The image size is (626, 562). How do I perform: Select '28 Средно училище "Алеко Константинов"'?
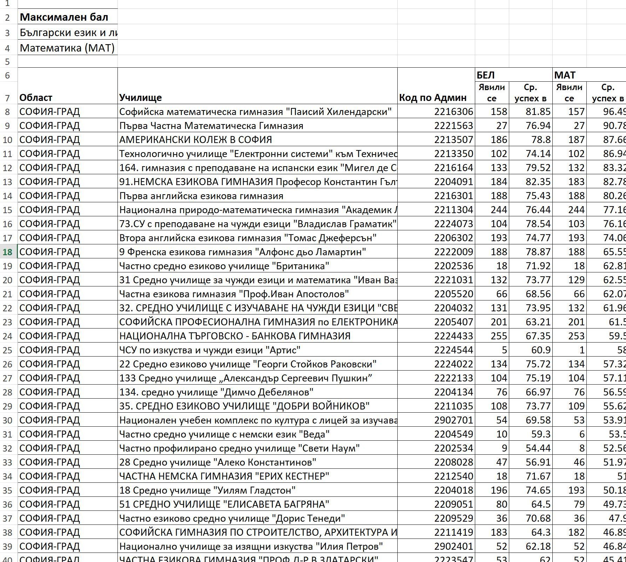257,462
